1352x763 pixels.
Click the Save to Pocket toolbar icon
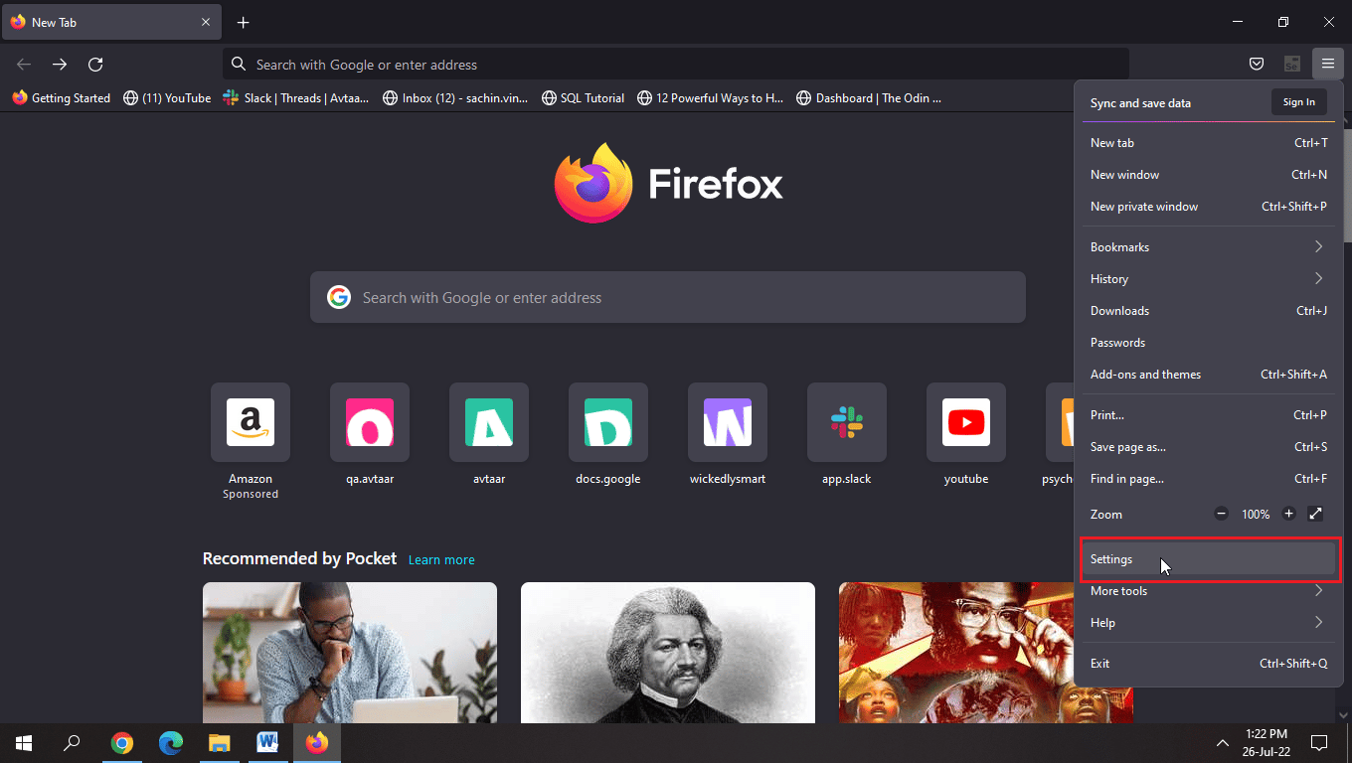tap(1257, 65)
